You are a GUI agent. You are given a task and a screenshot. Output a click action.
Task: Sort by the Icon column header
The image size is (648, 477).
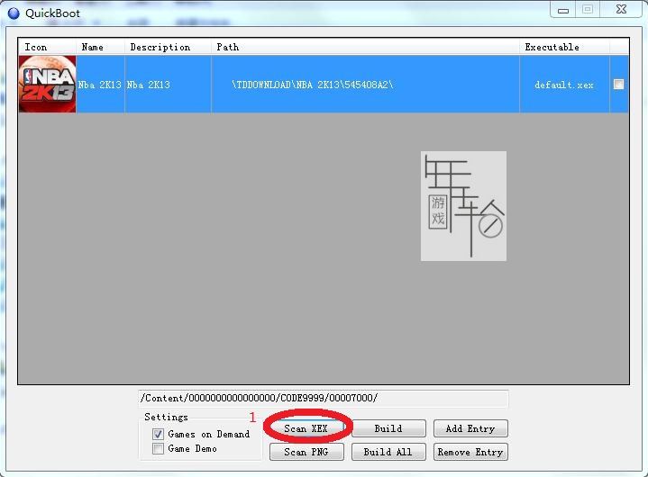point(47,47)
